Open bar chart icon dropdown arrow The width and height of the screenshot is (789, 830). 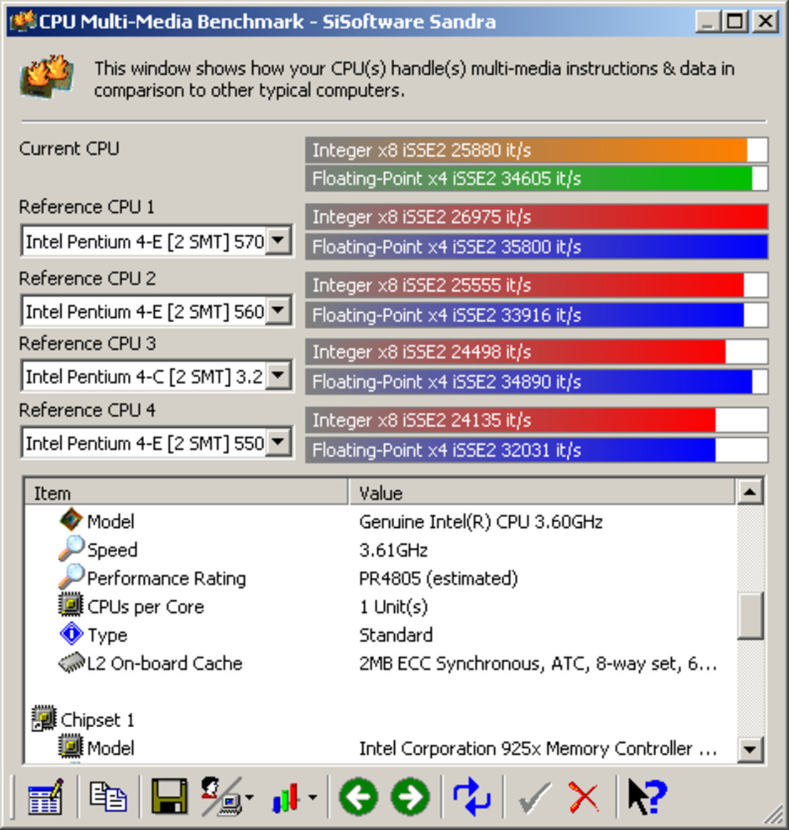click(x=312, y=797)
